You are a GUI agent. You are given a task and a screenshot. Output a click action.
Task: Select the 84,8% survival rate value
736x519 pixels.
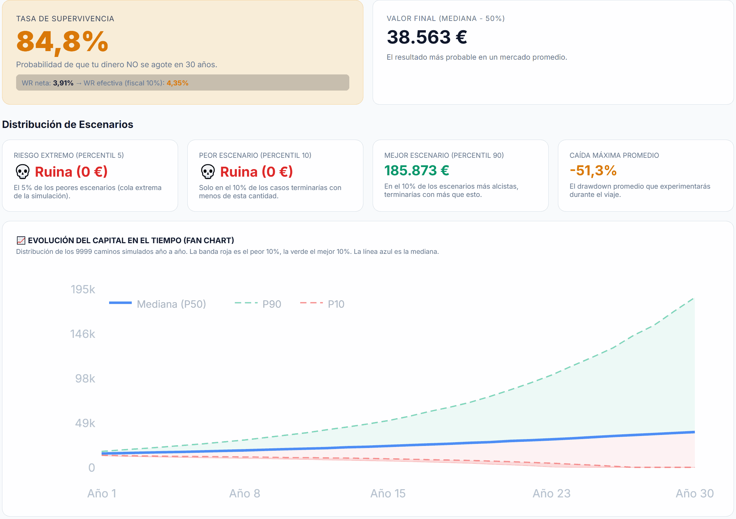[62, 42]
